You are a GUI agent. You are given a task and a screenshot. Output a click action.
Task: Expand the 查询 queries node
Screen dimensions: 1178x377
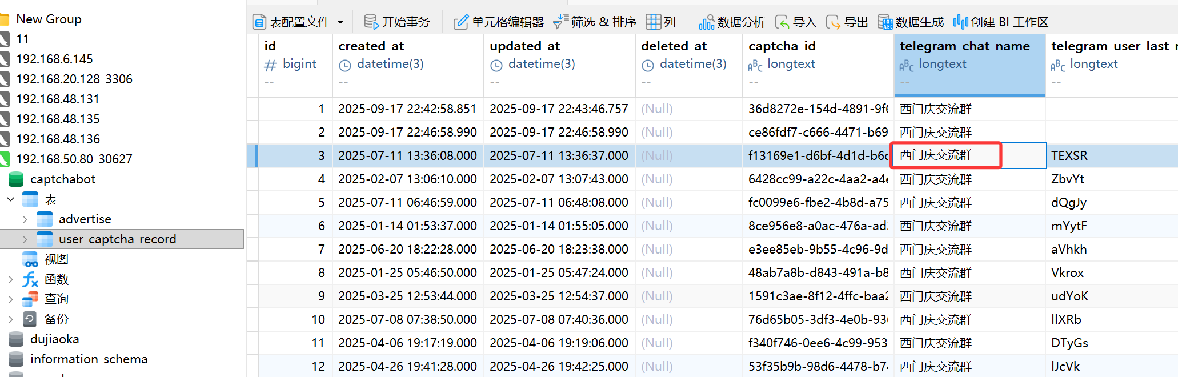pyautogui.click(x=11, y=299)
